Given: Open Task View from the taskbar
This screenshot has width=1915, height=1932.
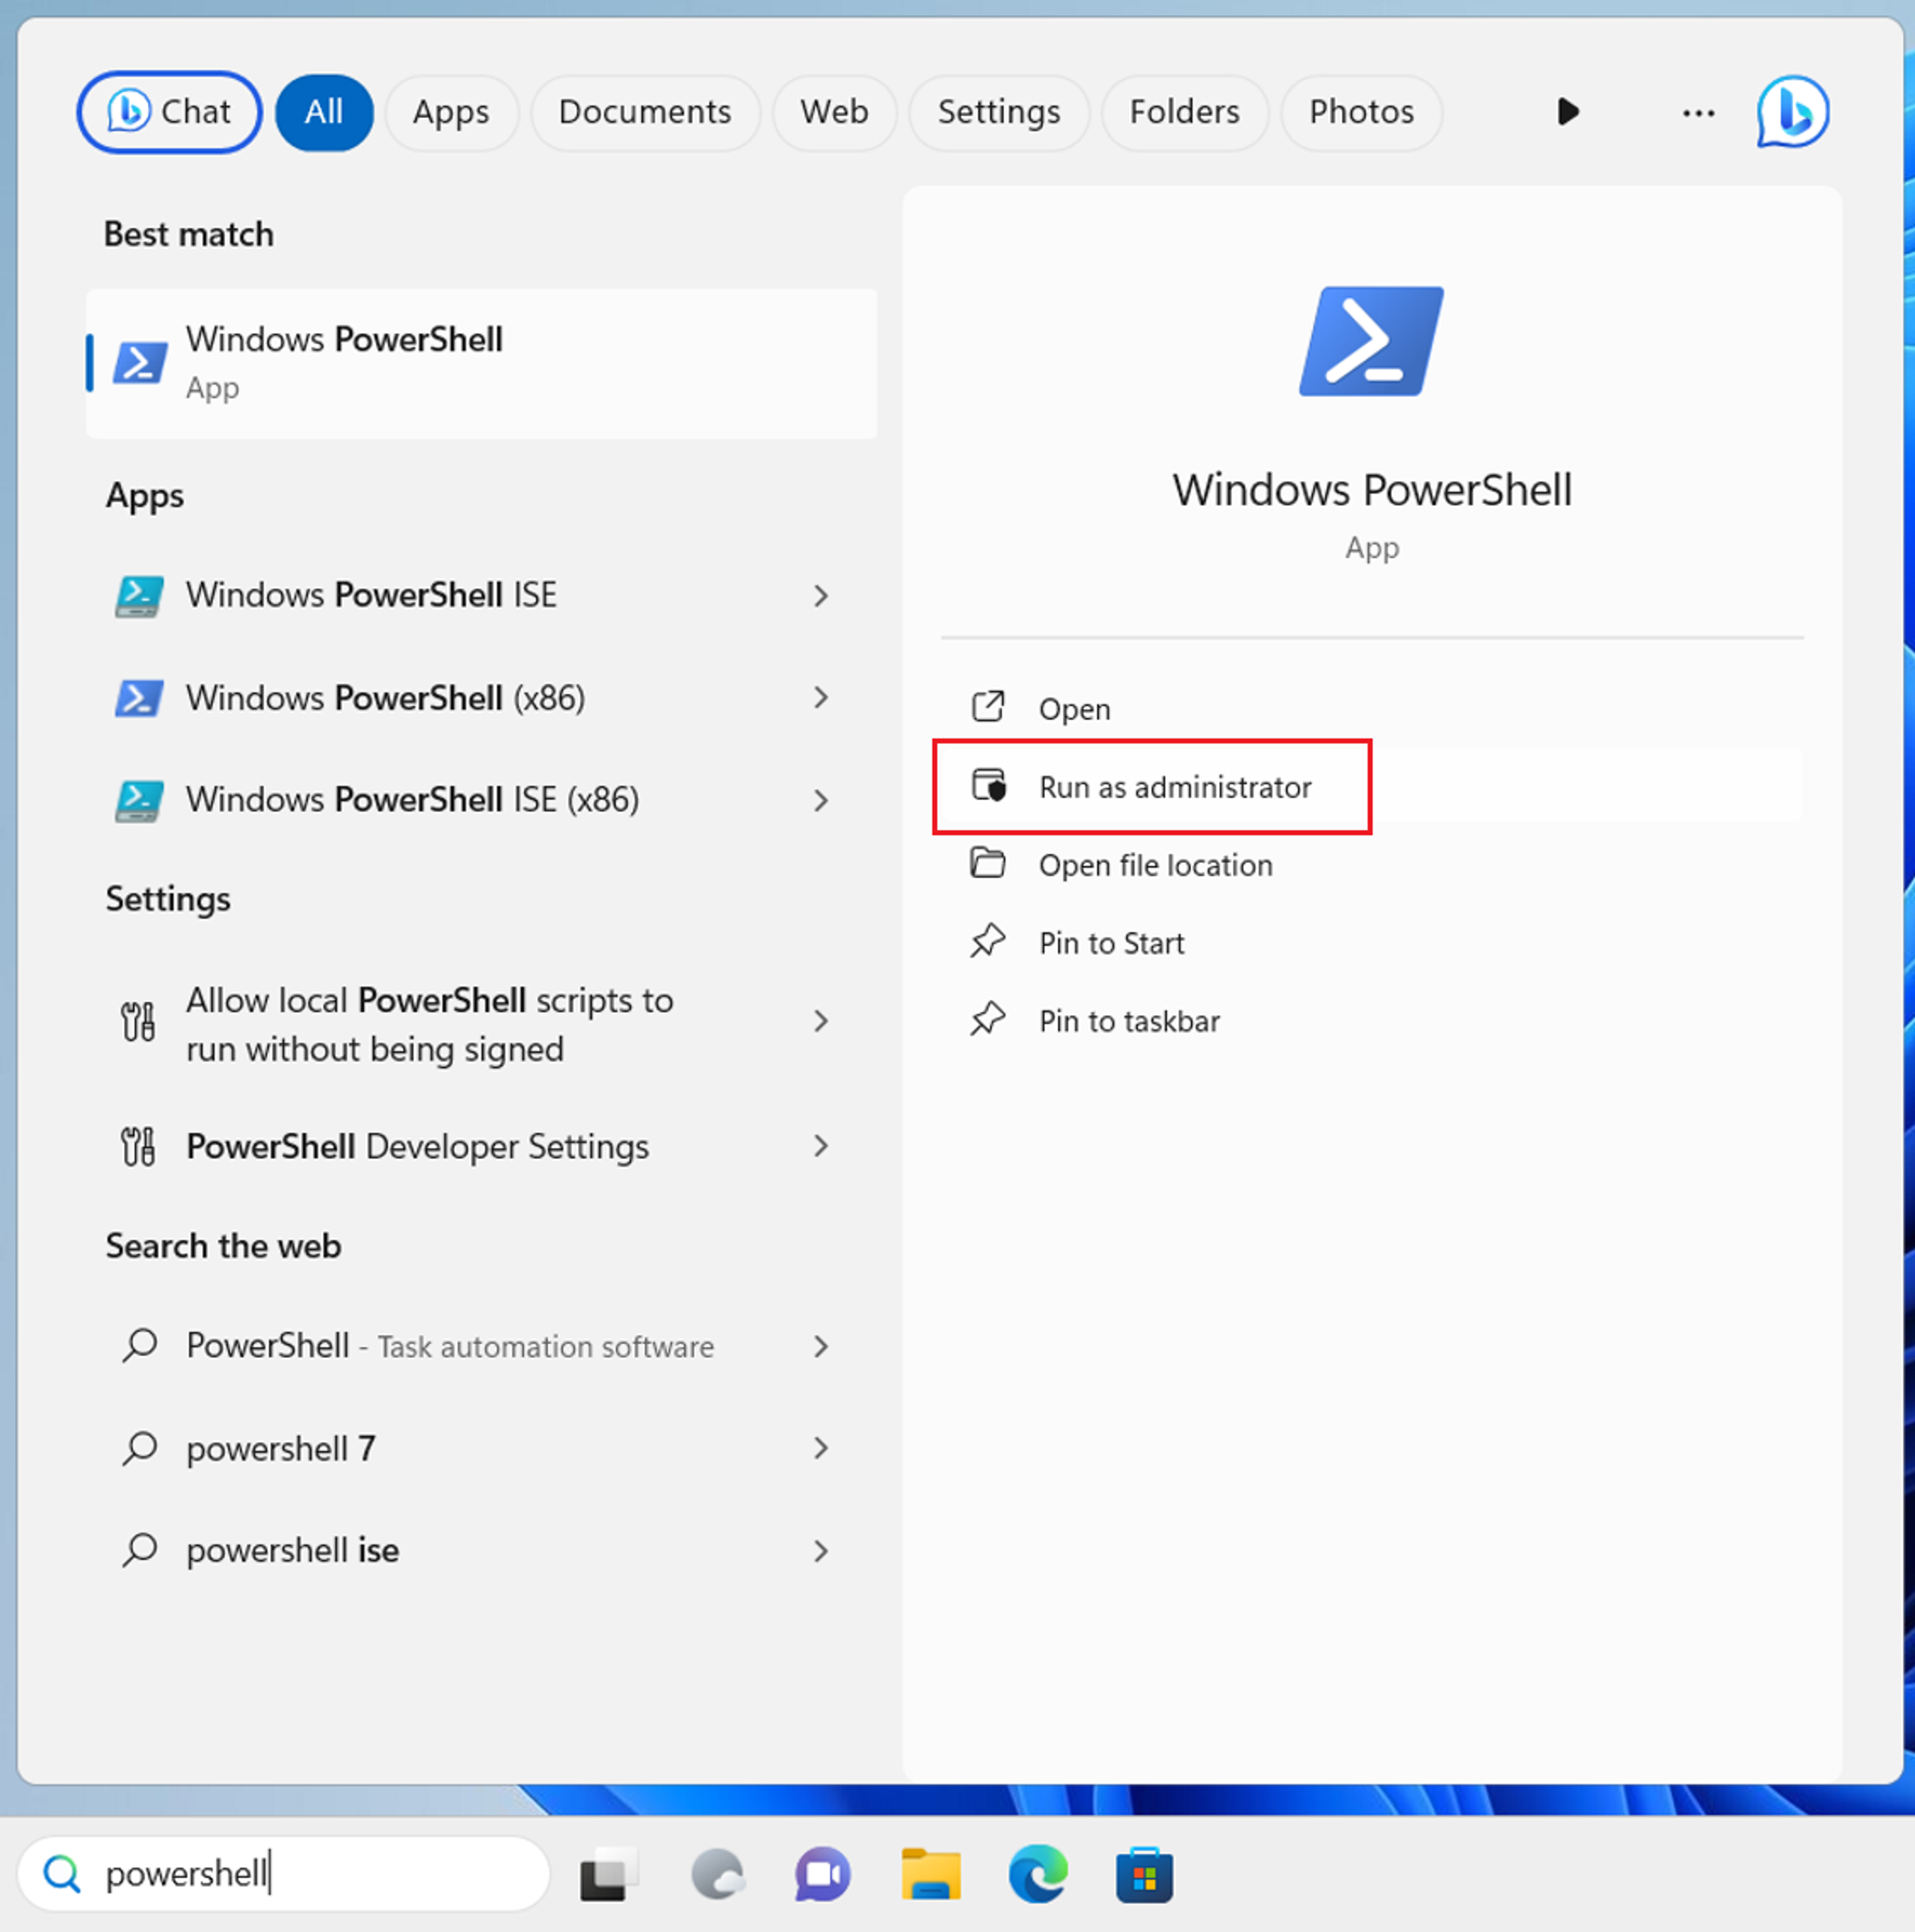Looking at the screenshot, I should tap(609, 1875).
